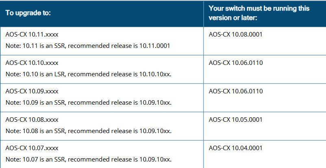Click the AOS-CX 10.08.xxxx upgrade target text

click(32, 120)
